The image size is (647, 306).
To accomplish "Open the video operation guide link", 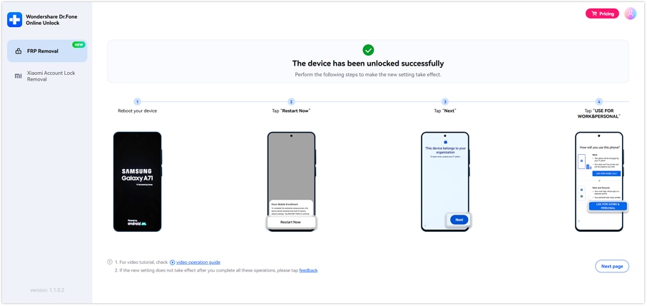I will click(198, 262).
